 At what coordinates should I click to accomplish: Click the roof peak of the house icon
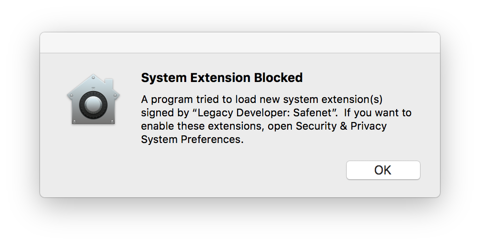coord(93,77)
